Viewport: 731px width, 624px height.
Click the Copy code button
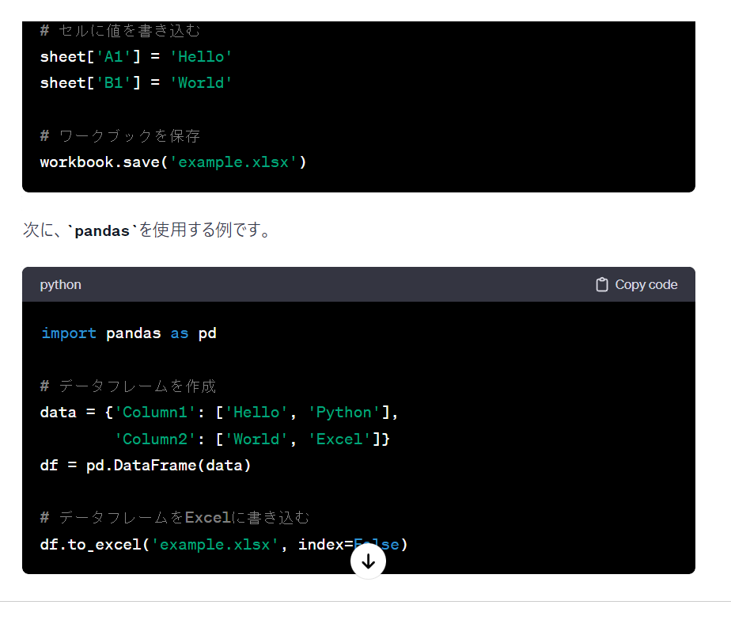636,285
